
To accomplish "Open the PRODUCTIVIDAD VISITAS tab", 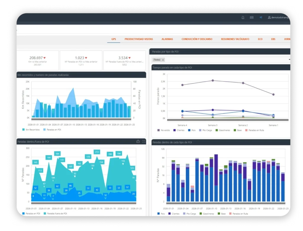I will [138, 39].
